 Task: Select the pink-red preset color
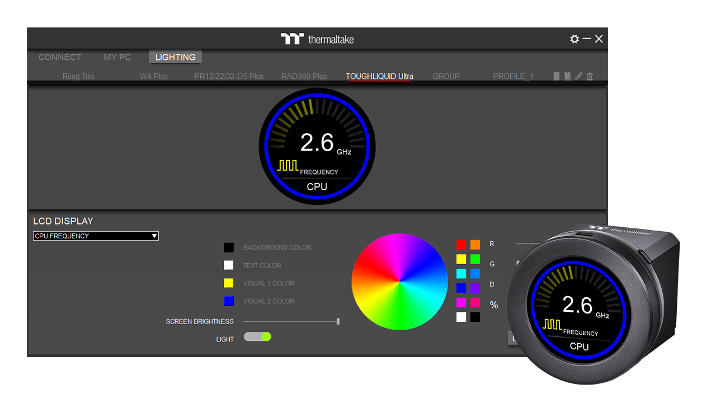pyautogui.click(x=475, y=302)
